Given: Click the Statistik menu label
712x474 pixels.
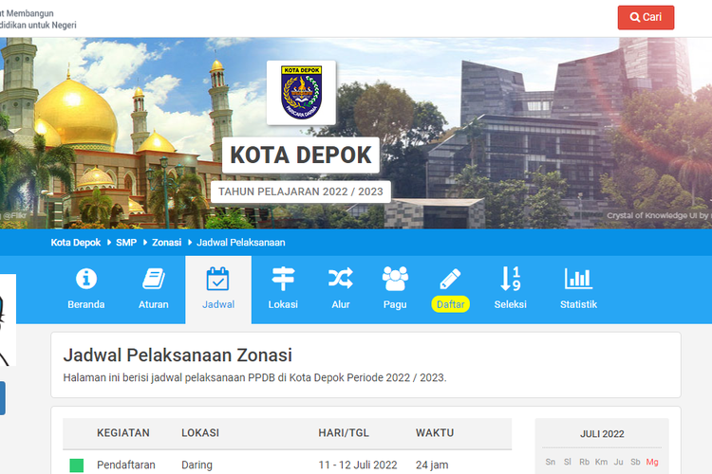Looking at the screenshot, I should point(578,304).
